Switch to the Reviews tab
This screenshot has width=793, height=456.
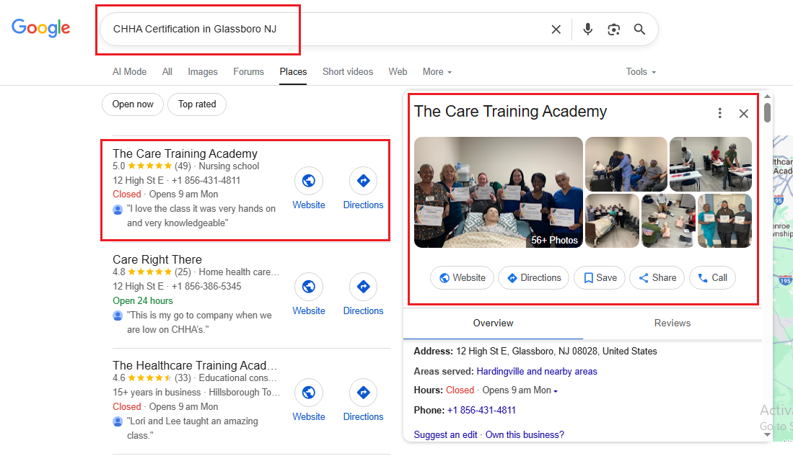click(672, 323)
